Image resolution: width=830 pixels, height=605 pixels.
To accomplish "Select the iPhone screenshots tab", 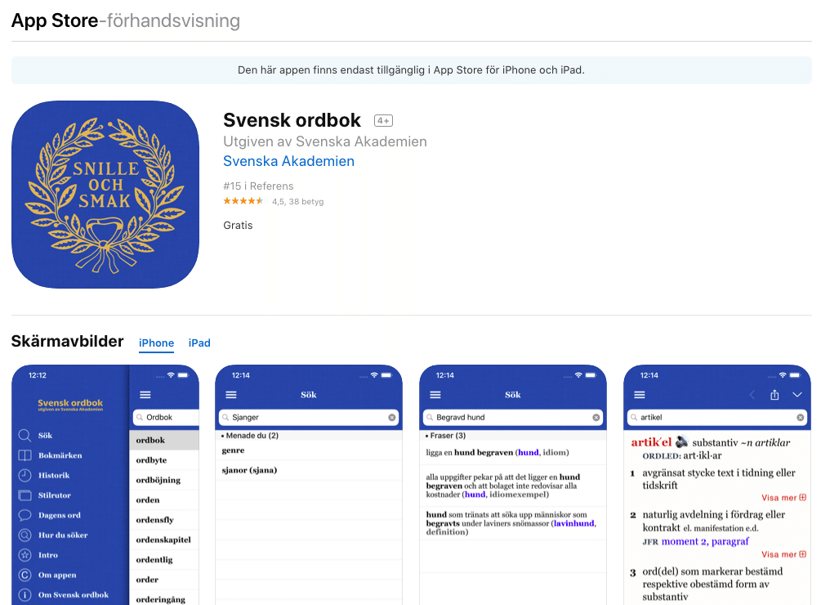I will pyautogui.click(x=156, y=343).
